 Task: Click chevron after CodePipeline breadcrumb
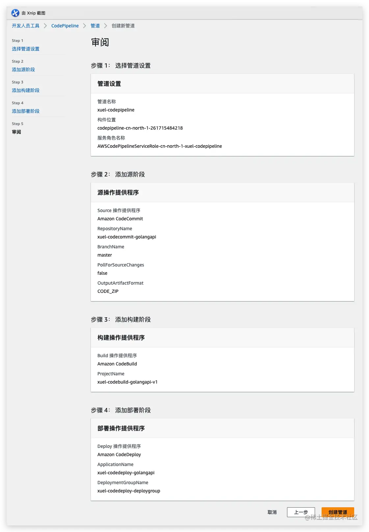[85, 26]
